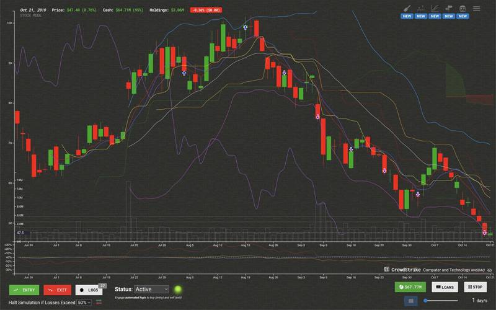
Task: Click the green status indicator light
Action: 177,289
